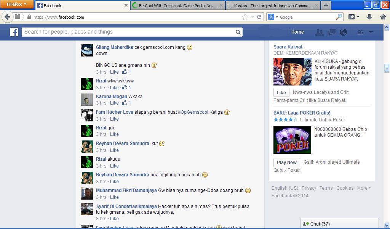The height and width of the screenshot is (229, 390).
Task: Like I'am Hacher Love's #OpGemscool comment
Action: coord(114,119)
